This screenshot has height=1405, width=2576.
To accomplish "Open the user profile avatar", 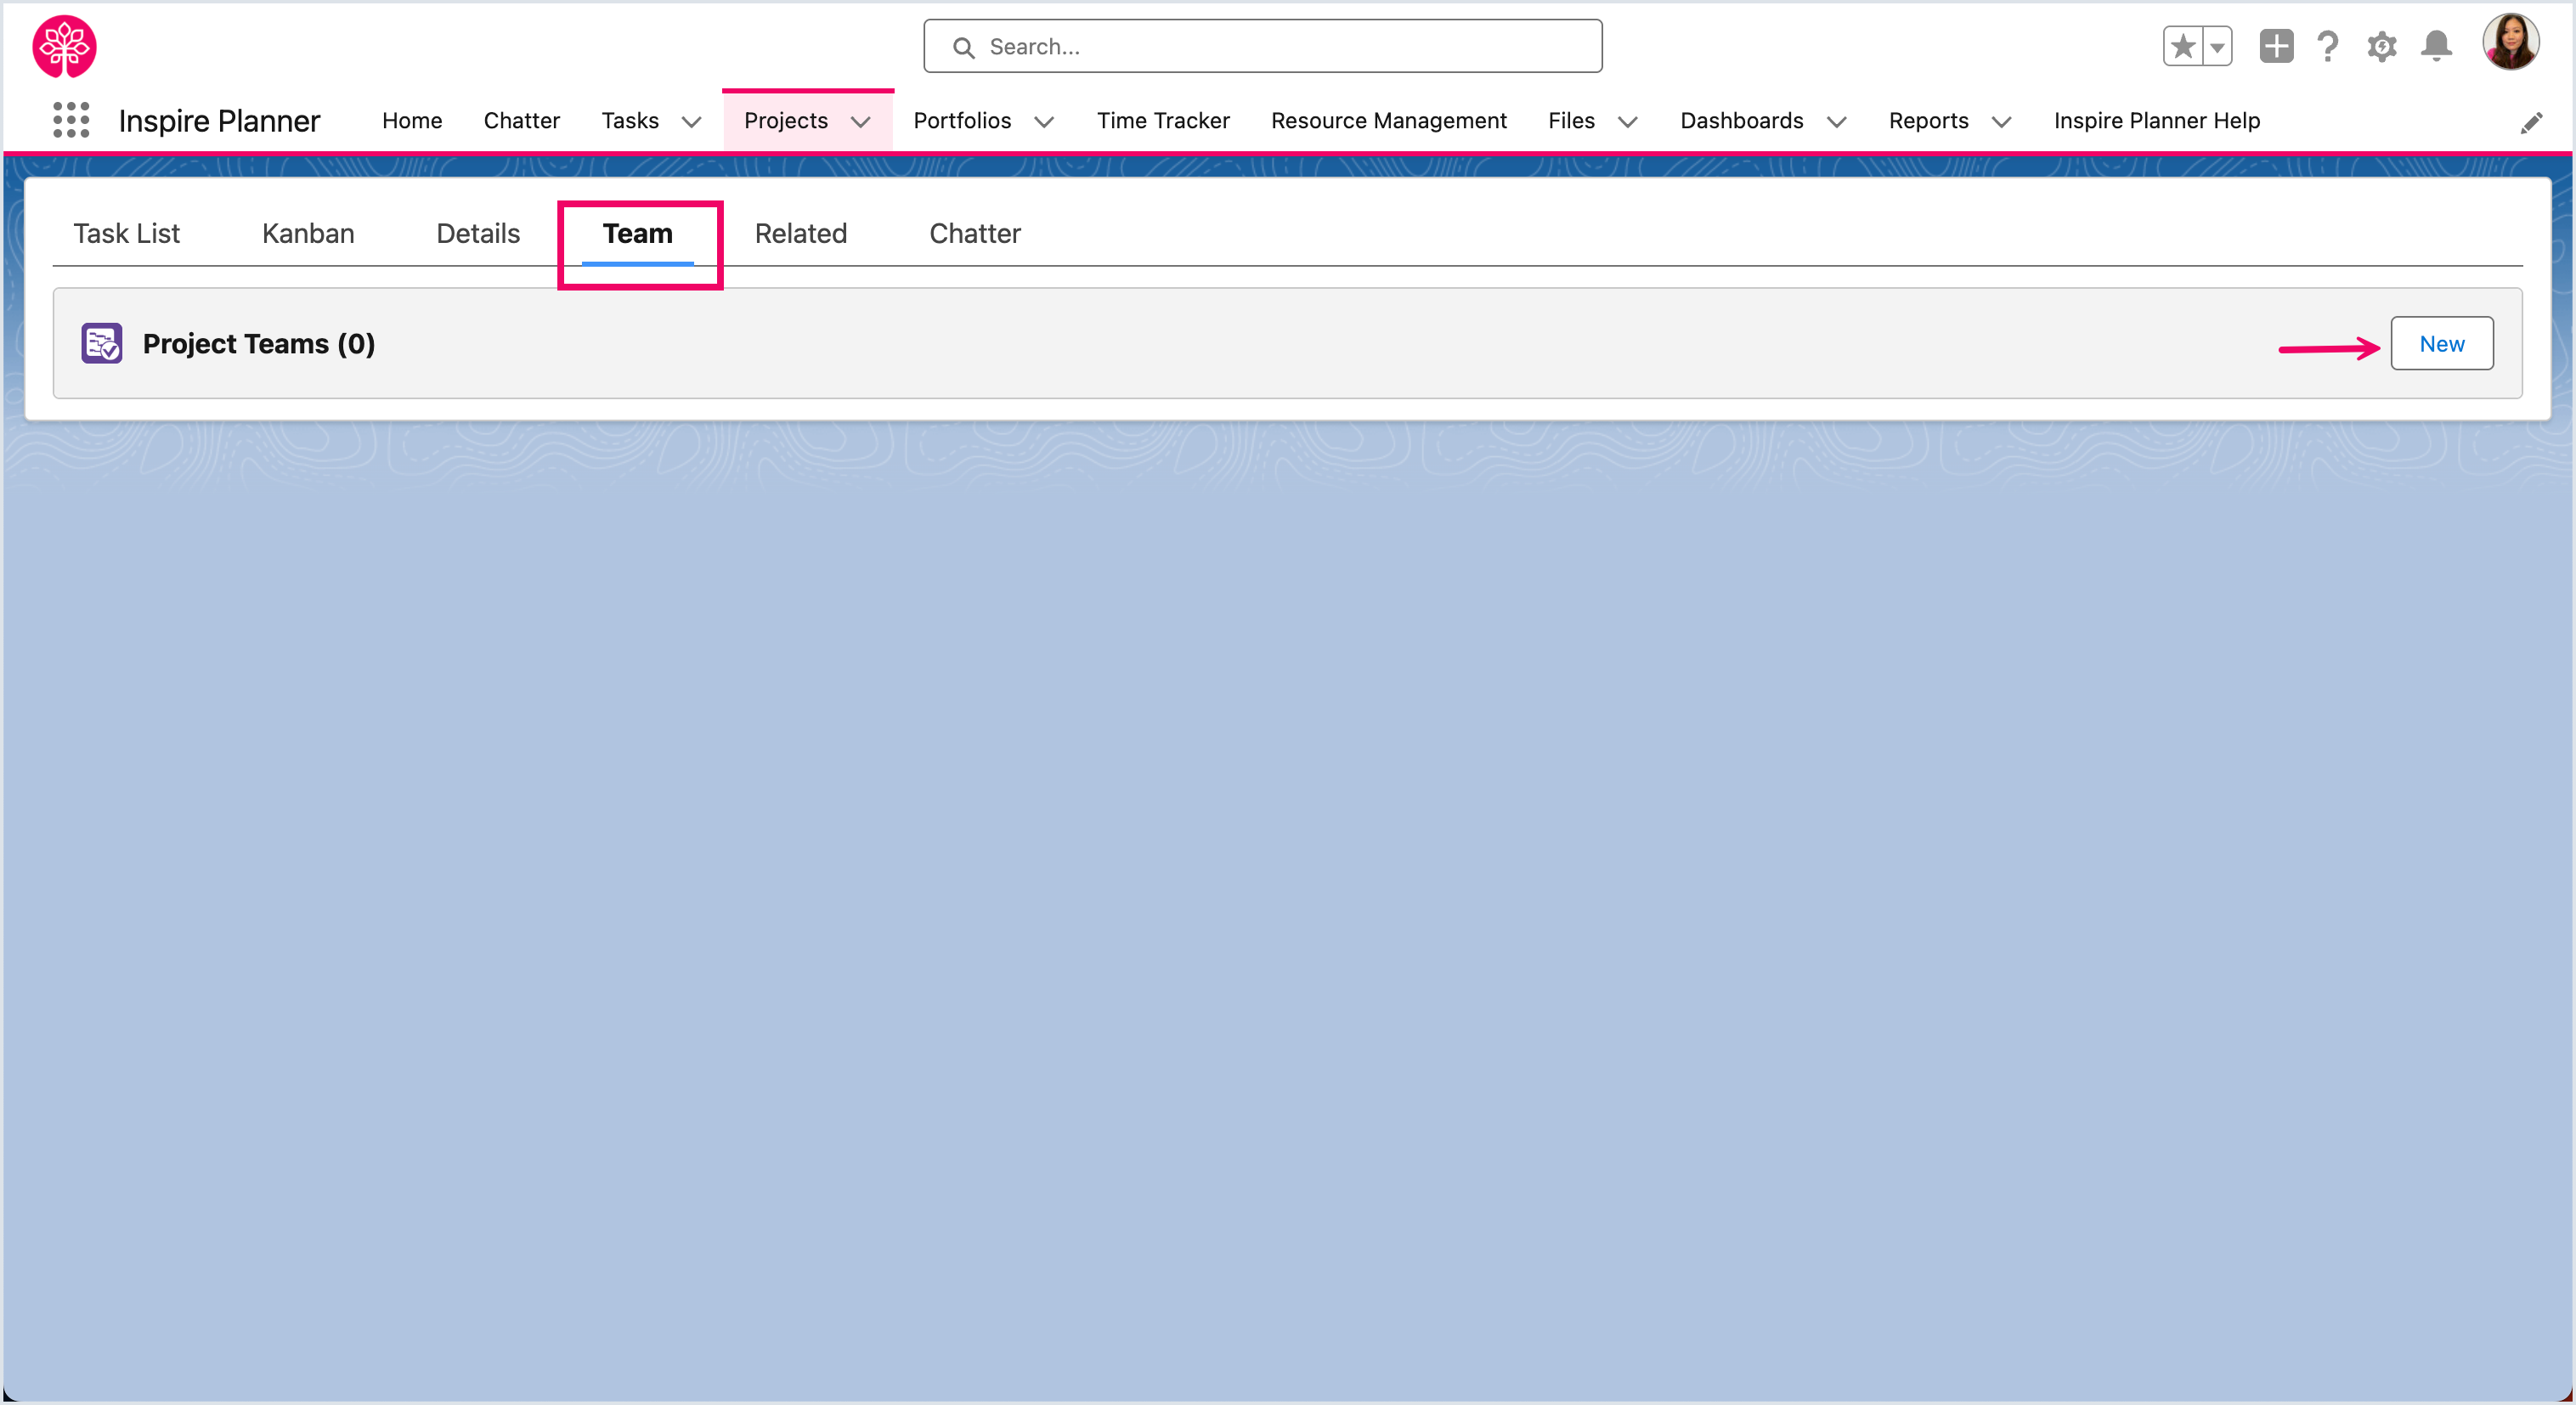I will (2511, 42).
